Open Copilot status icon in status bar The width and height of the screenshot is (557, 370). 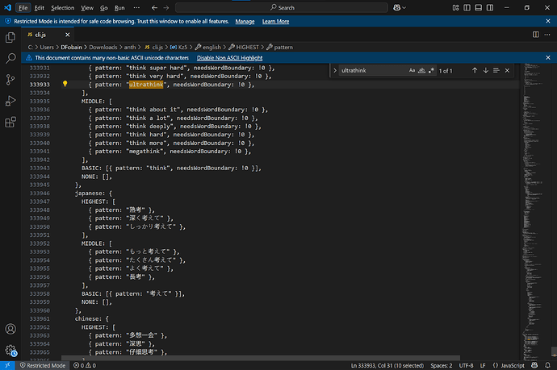coord(534,365)
